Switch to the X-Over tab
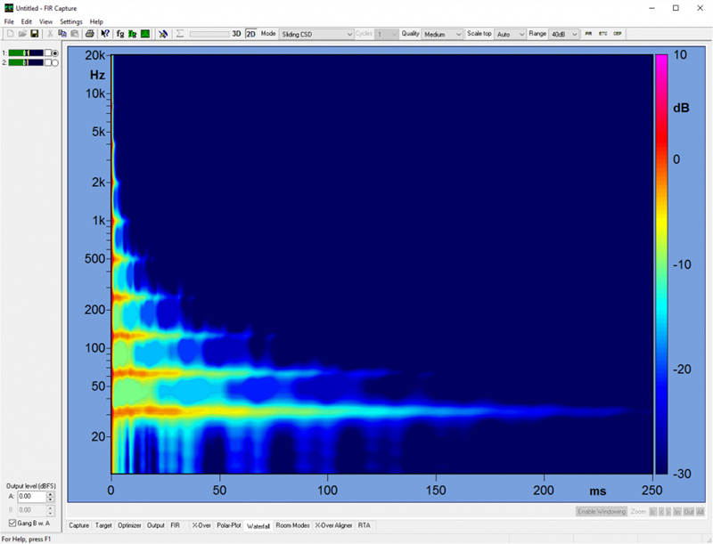 pyautogui.click(x=201, y=525)
